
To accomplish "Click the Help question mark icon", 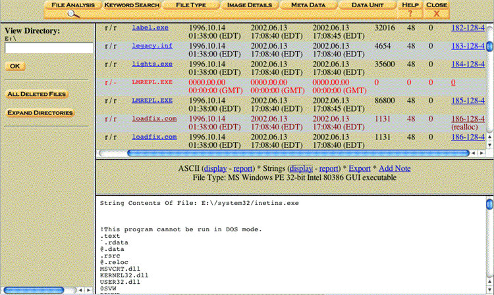I will pos(410,13).
